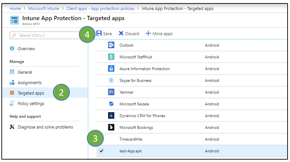Open Microsoft Intune breadcrumb link
The height and width of the screenshot is (162, 290).
coord(44,9)
